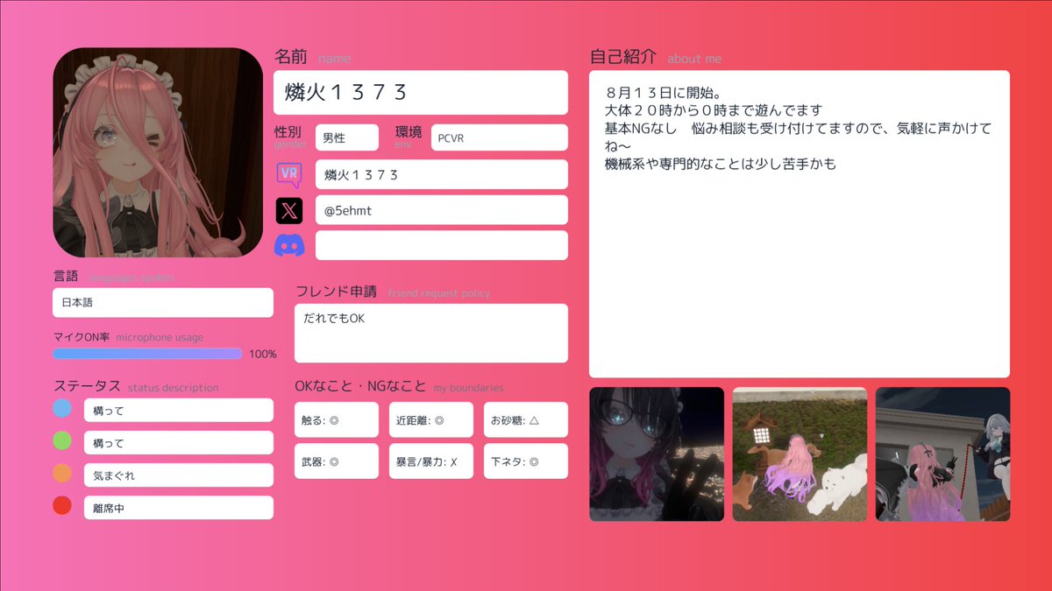Click the microphone usage 100% bar
Screen dimensions: 1052x591
(147, 354)
